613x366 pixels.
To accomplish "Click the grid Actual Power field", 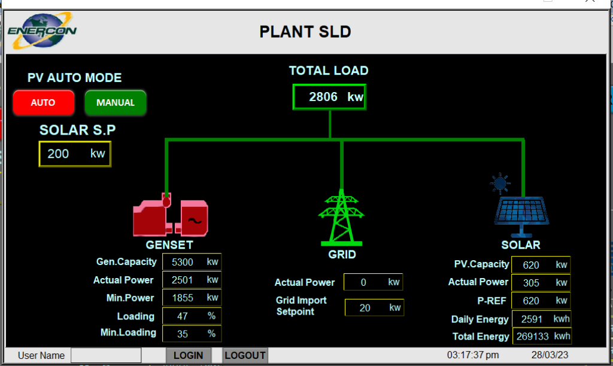I will (373, 282).
